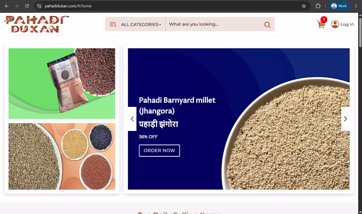Screen dimensions: 362x214
Task: Focus the 'What are you looking' search field
Action: pyautogui.click(x=215, y=24)
